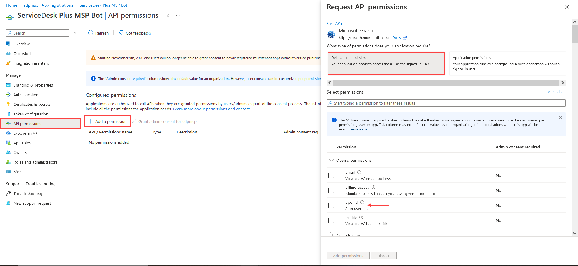Check the offline_access permission checkbox
Image resolution: width=578 pixels, height=266 pixels.
[x=331, y=190]
